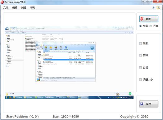Open the 编辑 menu
Viewport: 163px width, 120px height.
pos(15,7)
